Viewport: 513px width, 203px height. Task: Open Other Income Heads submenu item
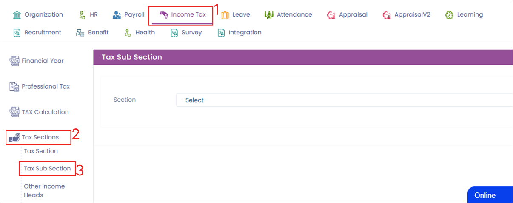coord(44,191)
